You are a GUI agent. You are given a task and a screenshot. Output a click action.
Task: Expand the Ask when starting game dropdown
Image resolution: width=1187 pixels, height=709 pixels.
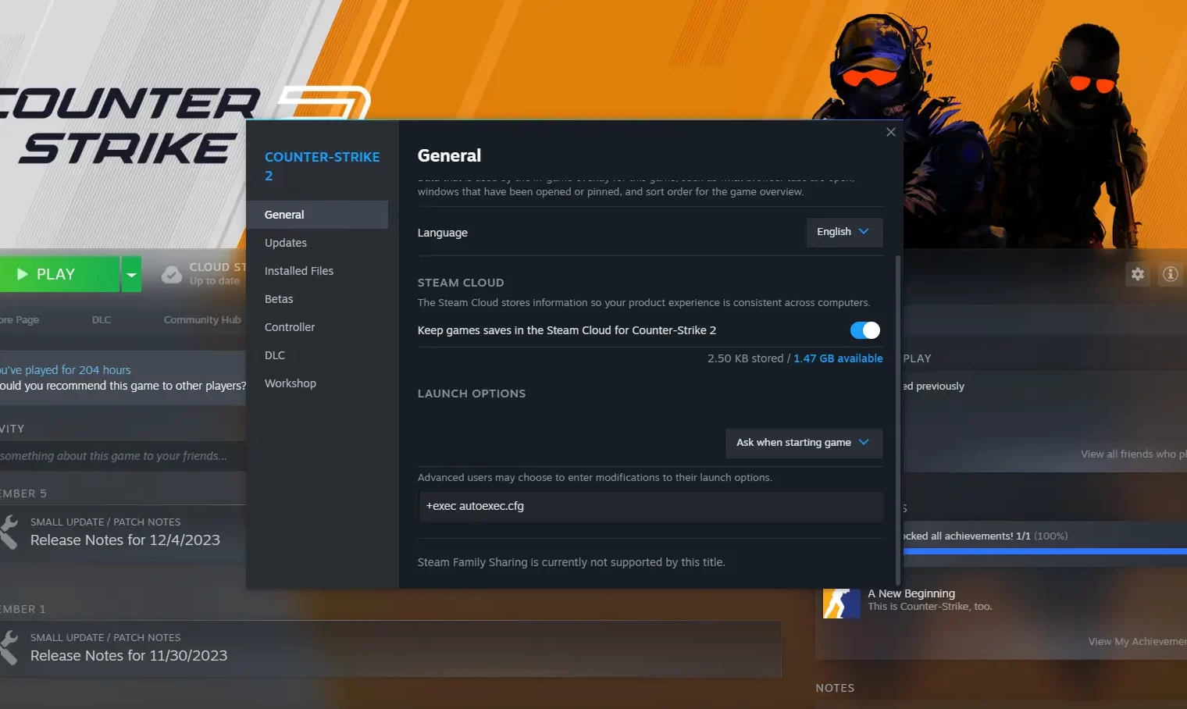pyautogui.click(x=804, y=443)
